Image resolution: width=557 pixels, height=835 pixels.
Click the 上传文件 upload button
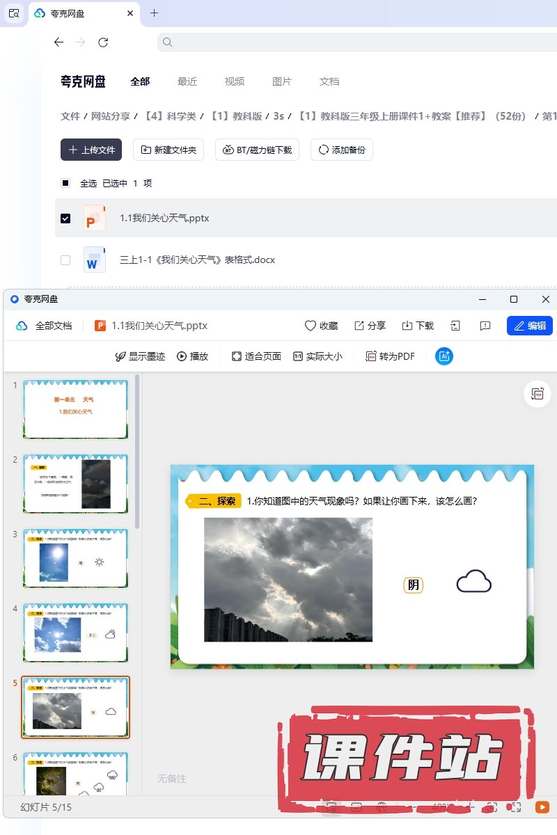pos(91,150)
